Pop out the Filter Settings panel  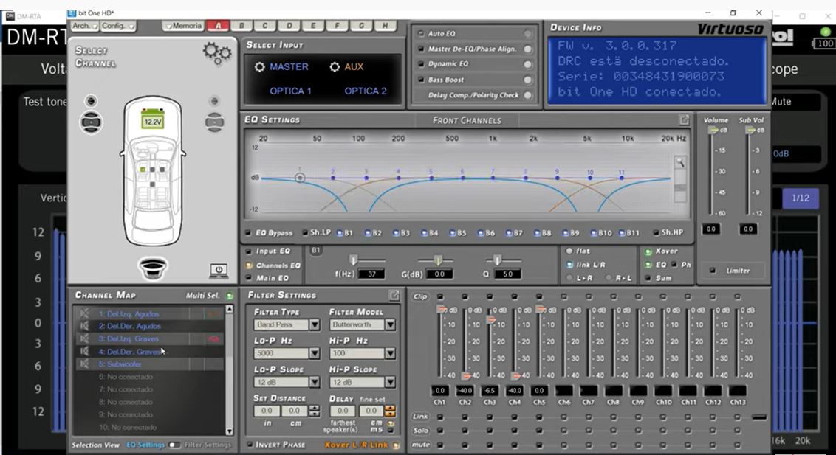point(394,295)
